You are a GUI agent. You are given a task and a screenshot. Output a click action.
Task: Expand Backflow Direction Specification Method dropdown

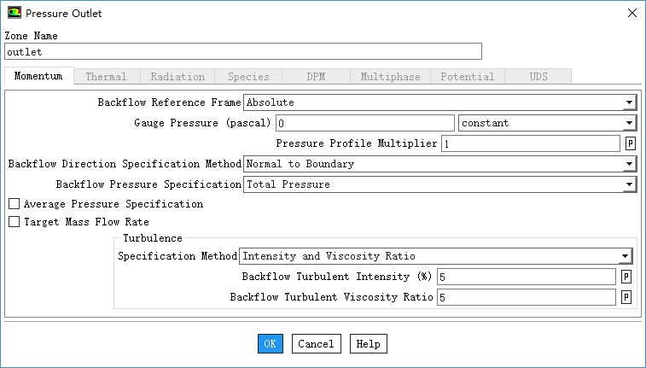click(439, 164)
